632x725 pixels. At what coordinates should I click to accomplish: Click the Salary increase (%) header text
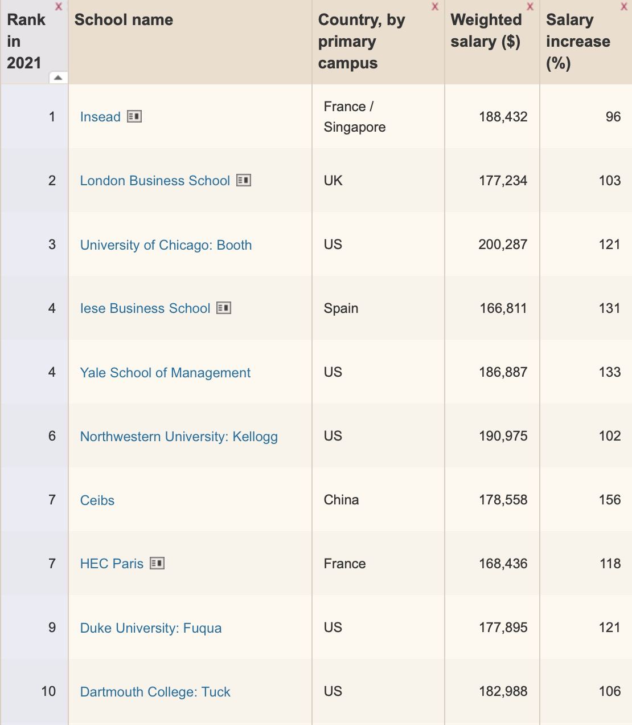578,42
